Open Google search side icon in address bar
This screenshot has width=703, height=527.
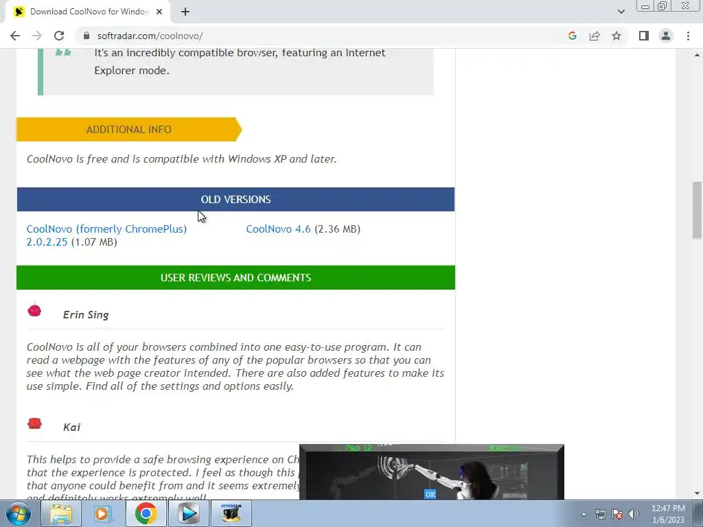(x=572, y=36)
